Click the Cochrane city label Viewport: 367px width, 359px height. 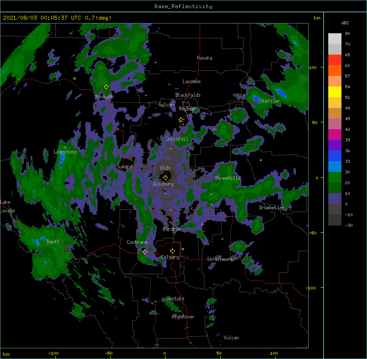coord(137,242)
